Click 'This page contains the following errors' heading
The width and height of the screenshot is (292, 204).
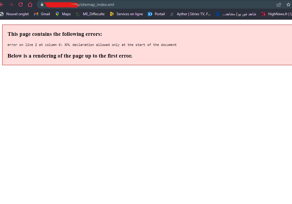click(55, 34)
